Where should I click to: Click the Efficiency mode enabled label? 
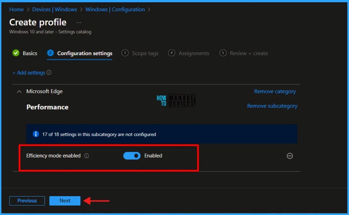click(x=54, y=156)
